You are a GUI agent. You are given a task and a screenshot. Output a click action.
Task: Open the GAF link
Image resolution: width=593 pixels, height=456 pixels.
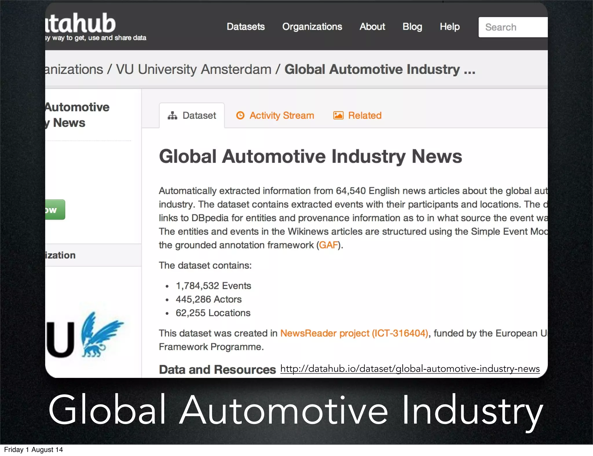click(328, 245)
